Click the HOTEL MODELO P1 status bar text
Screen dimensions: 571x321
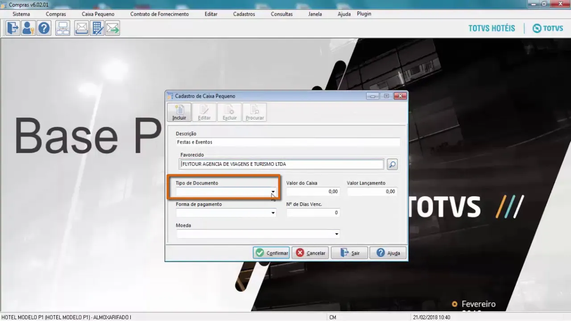click(66, 317)
